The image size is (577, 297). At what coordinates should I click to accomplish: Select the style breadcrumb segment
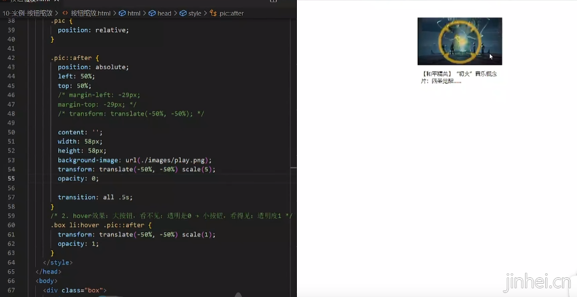(195, 13)
